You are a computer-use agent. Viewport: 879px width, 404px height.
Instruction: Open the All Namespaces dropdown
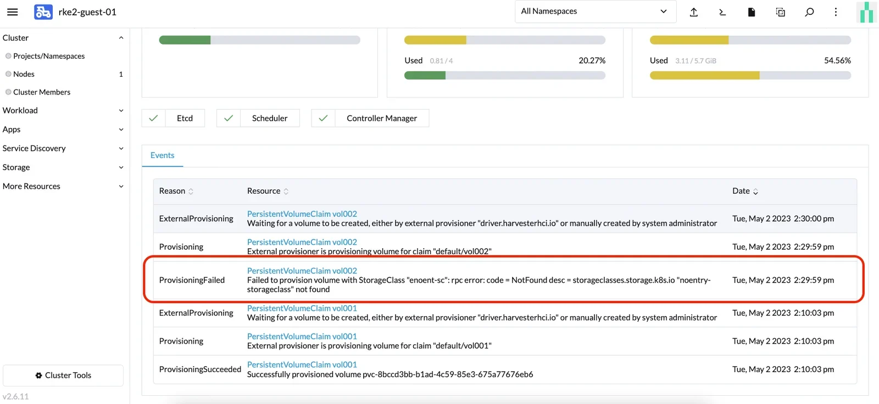pos(595,12)
